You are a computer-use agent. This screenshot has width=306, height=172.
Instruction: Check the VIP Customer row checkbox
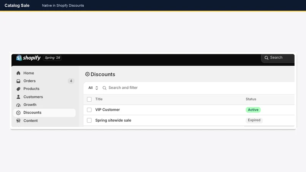click(x=89, y=110)
